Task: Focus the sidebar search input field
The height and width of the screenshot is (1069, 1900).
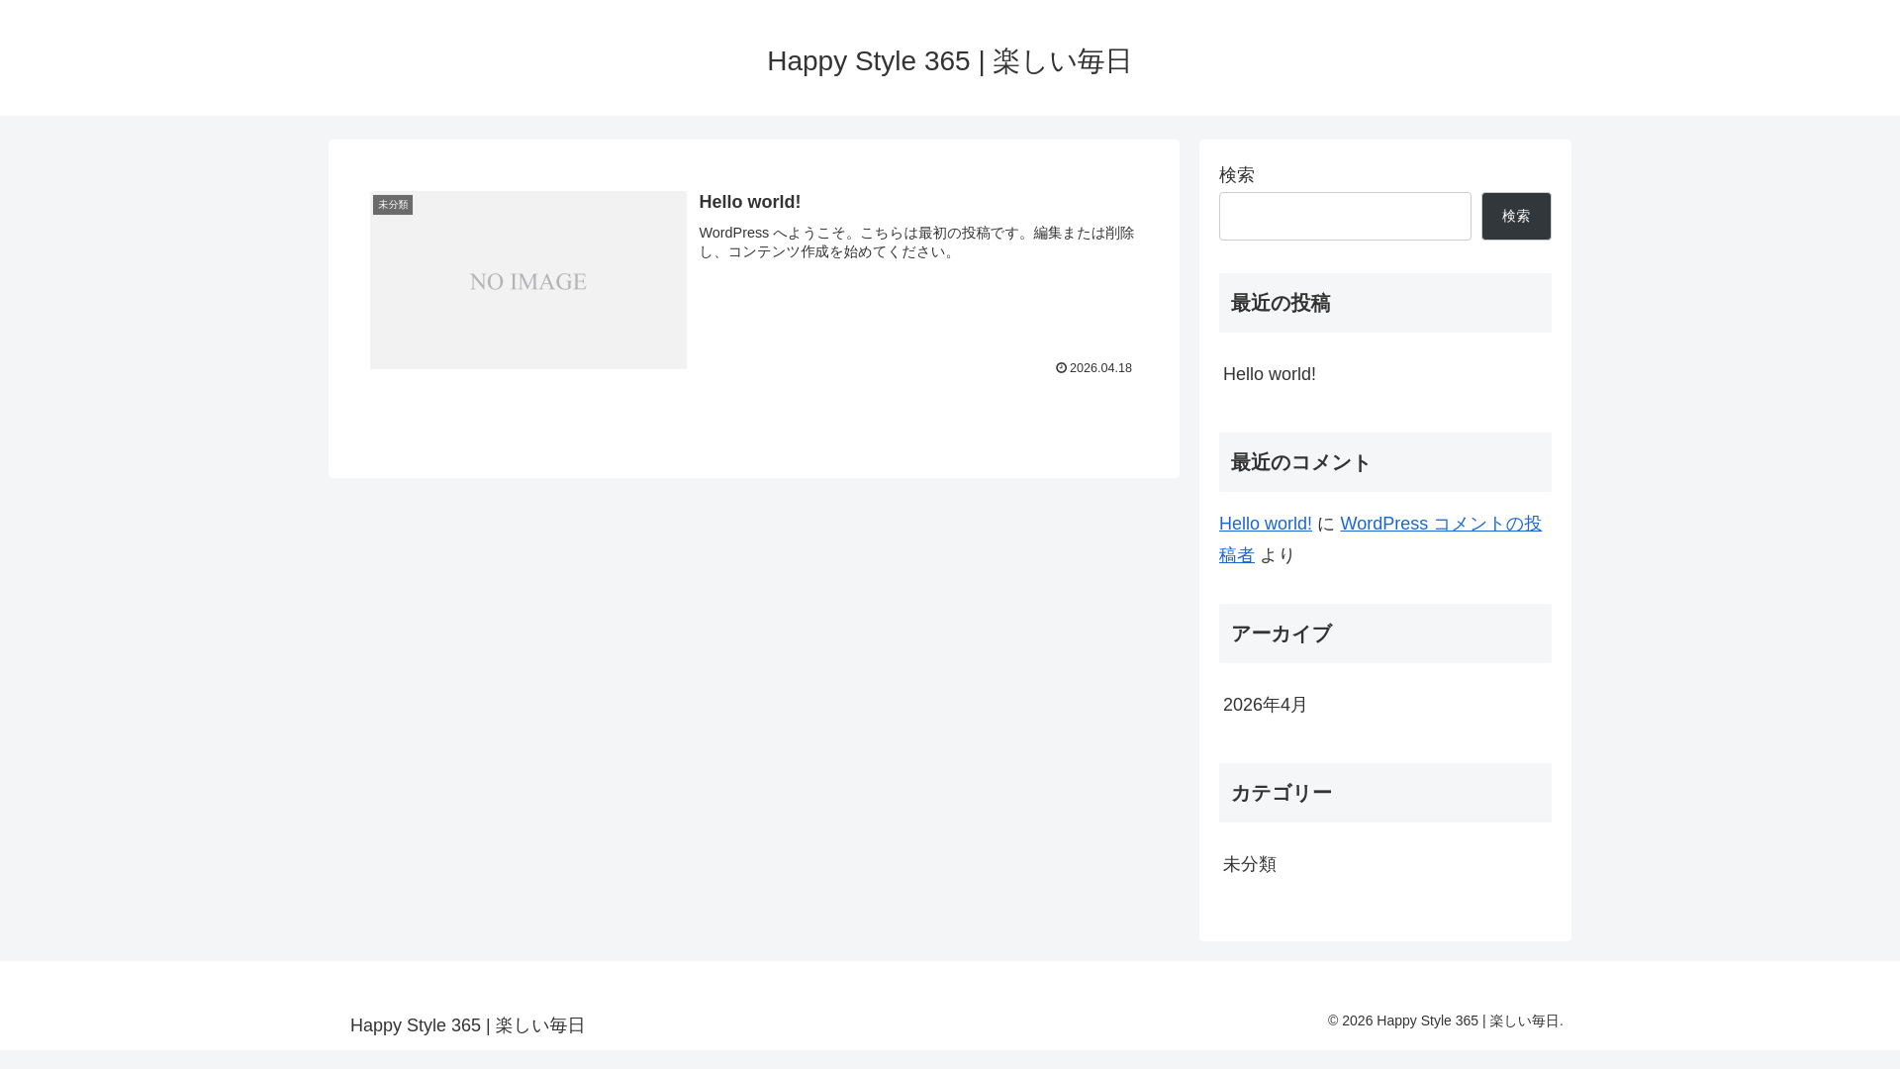Action: 1344,217
